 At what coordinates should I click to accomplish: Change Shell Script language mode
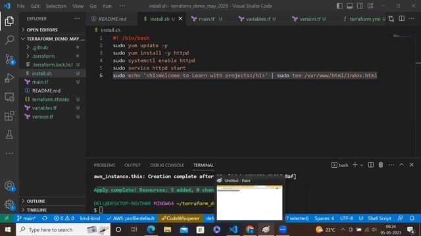pyautogui.click(x=380, y=218)
